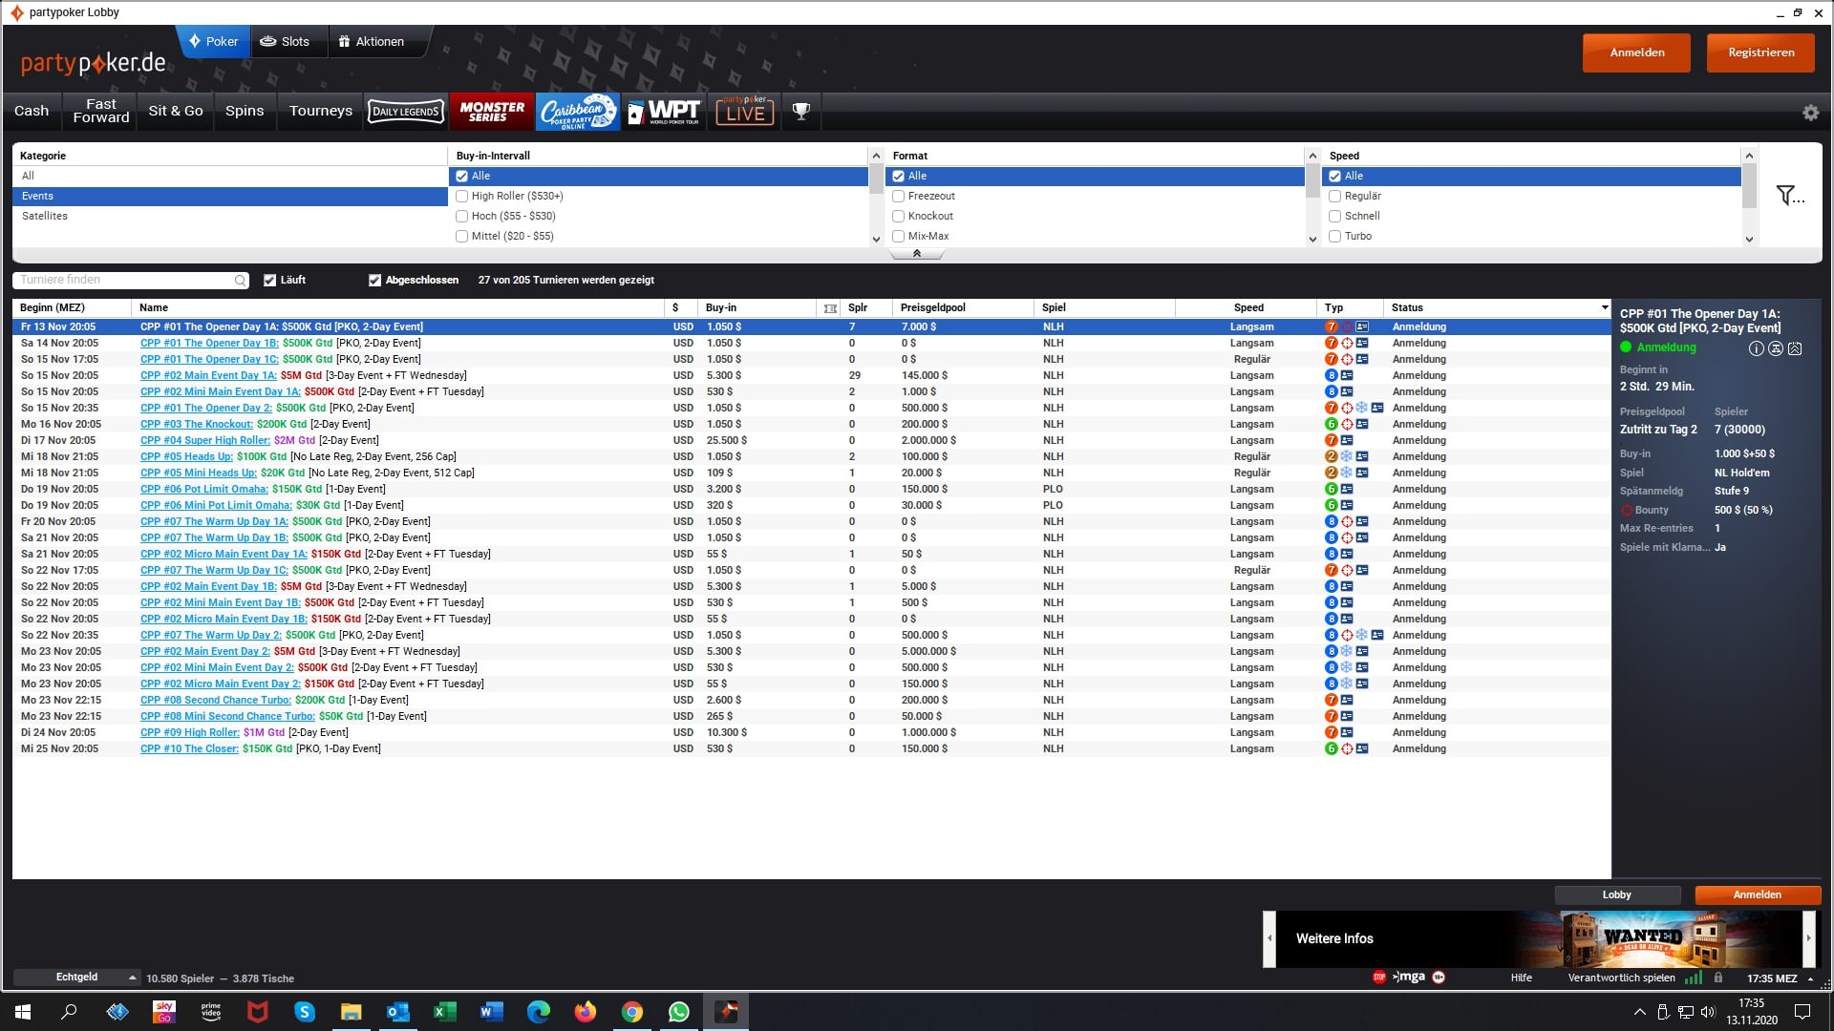Open the tournament structure icon in details

(1776, 348)
